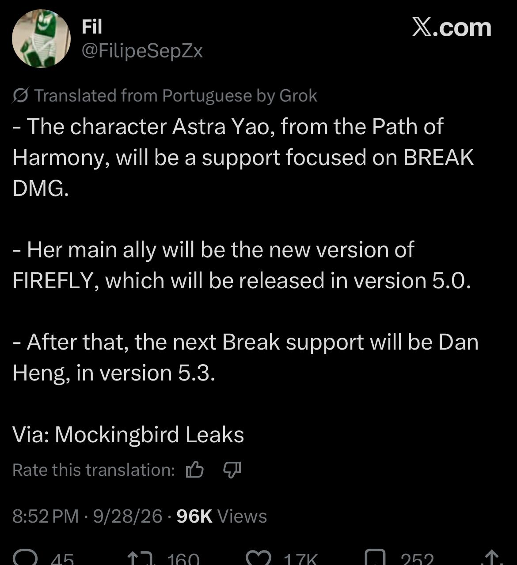This screenshot has width=517, height=565.
Task: Click the 9/28/26 date
Action: (128, 516)
